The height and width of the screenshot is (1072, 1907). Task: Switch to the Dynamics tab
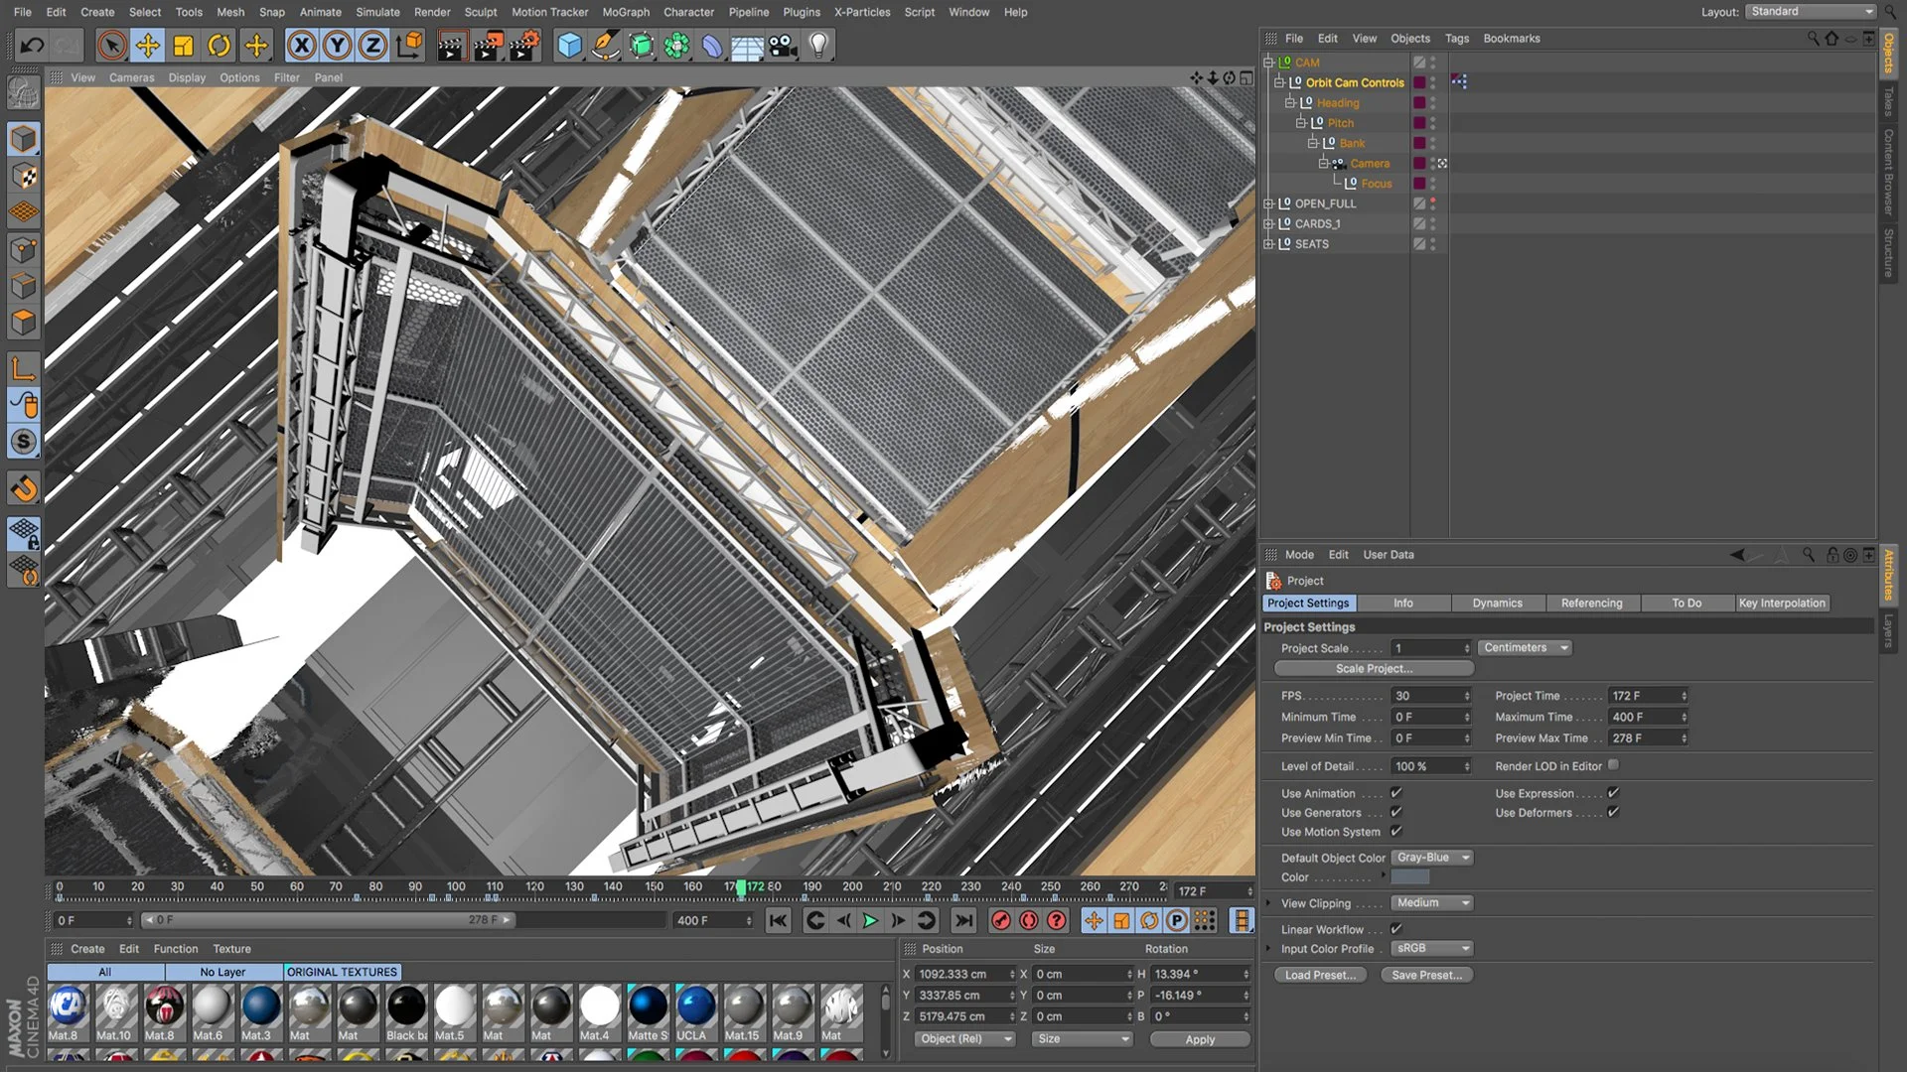[x=1497, y=603]
